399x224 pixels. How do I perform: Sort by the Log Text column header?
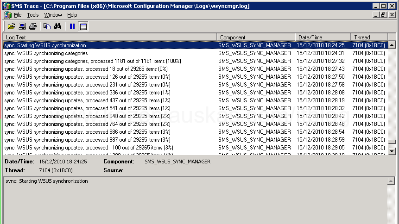click(x=110, y=37)
